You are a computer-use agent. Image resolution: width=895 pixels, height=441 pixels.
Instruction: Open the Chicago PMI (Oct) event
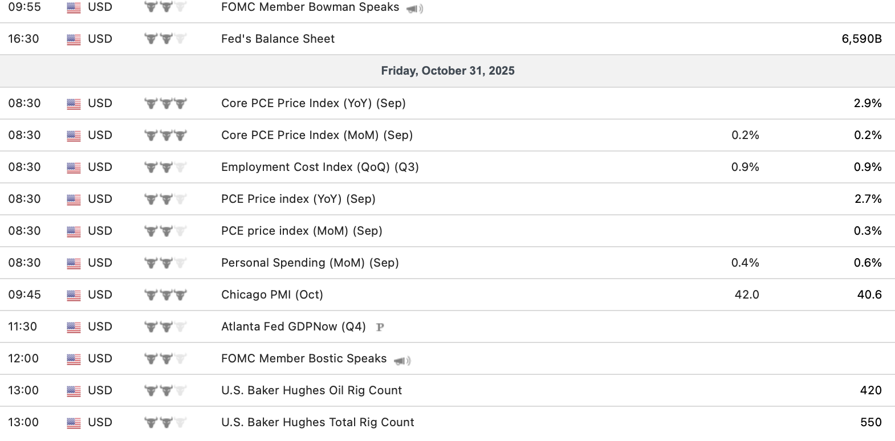click(x=272, y=295)
